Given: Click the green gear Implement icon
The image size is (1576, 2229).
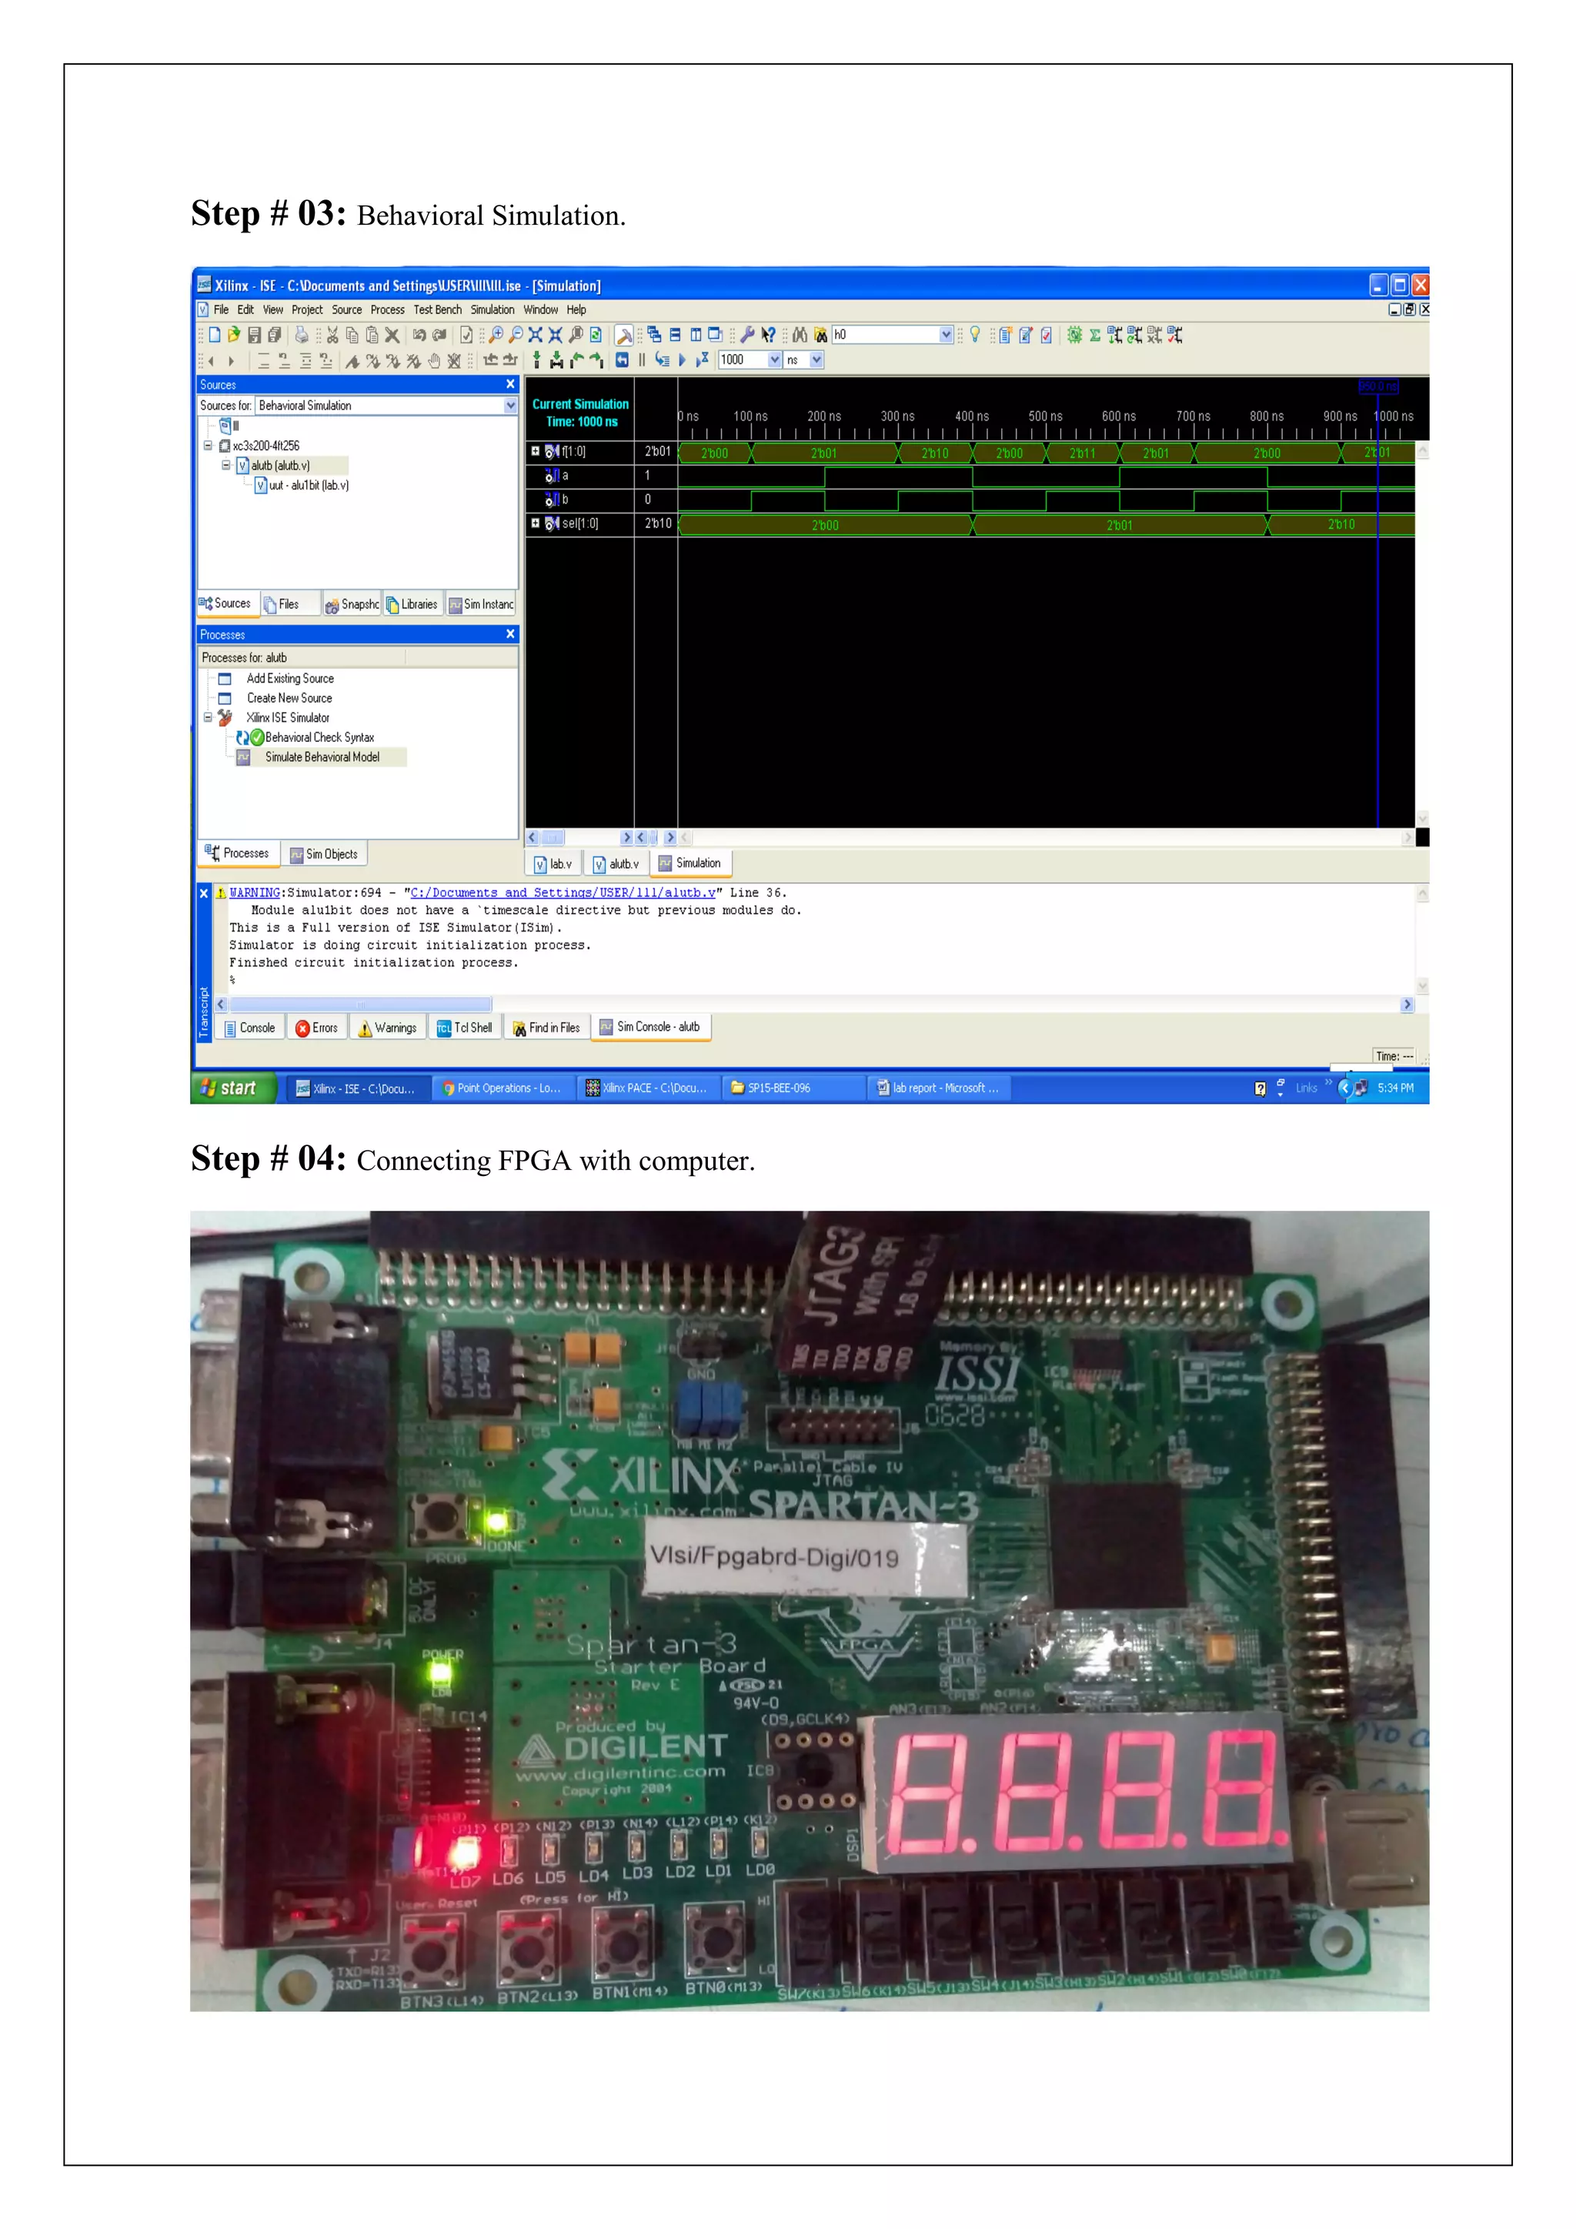Looking at the screenshot, I should pos(1074,335).
